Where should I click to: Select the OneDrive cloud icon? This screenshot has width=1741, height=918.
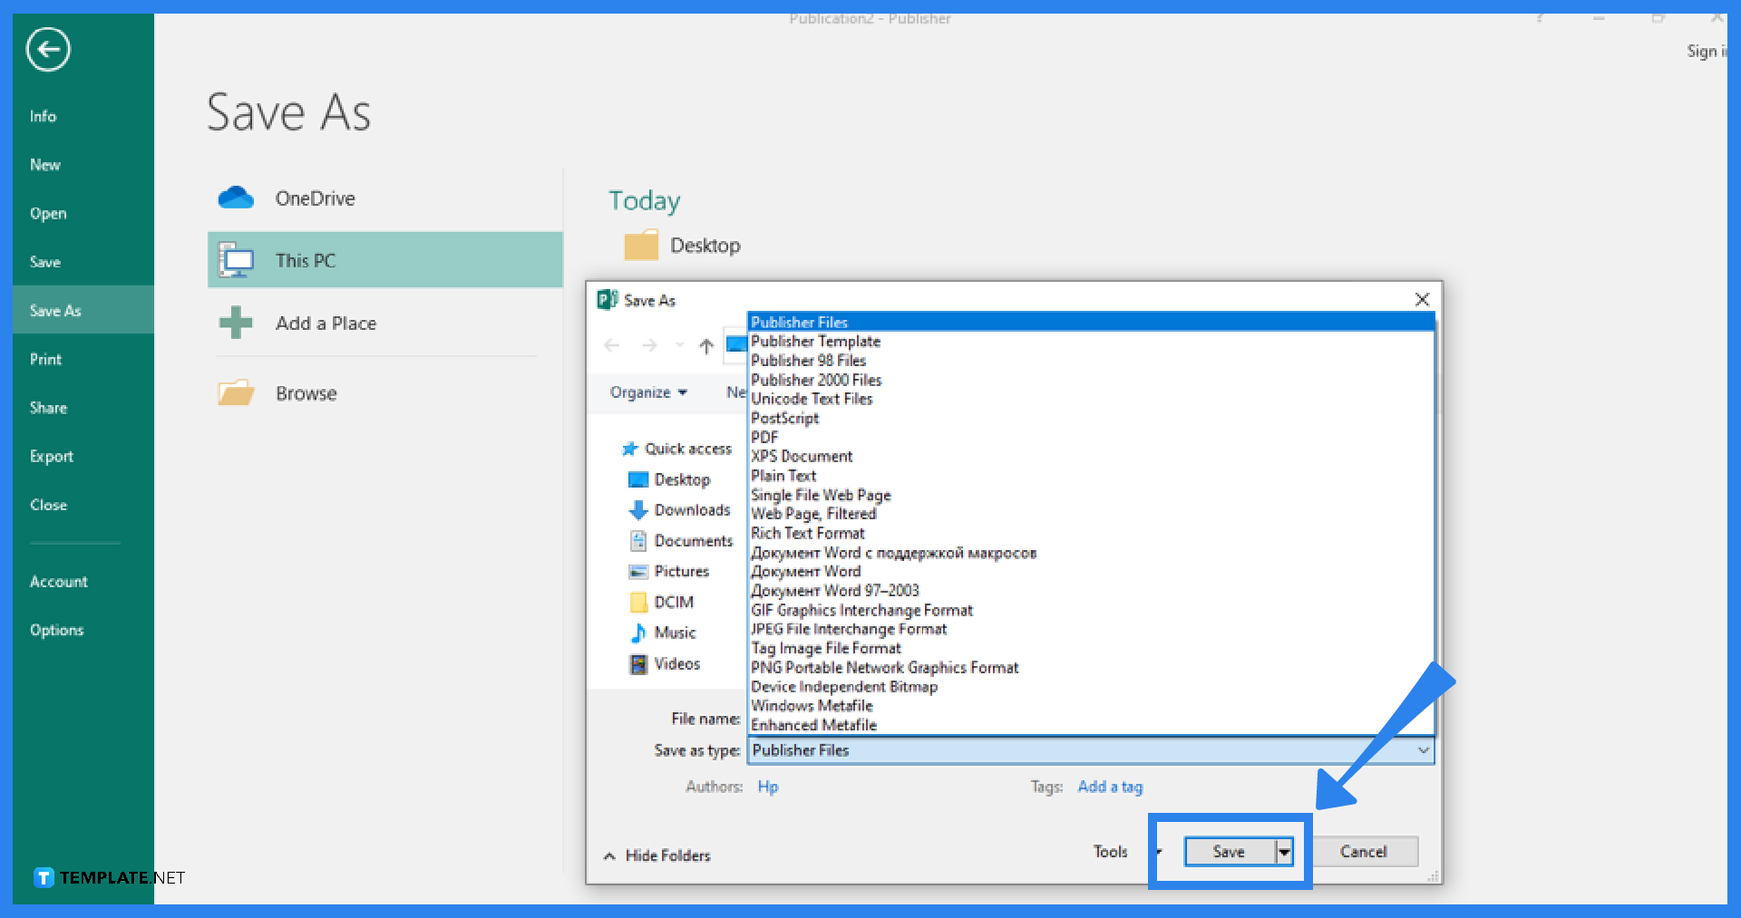pyautogui.click(x=236, y=198)
